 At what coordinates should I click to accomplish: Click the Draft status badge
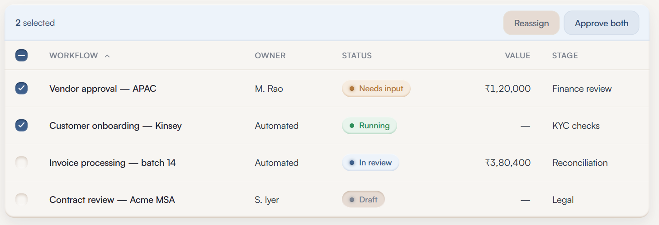[x=363, y=200]
